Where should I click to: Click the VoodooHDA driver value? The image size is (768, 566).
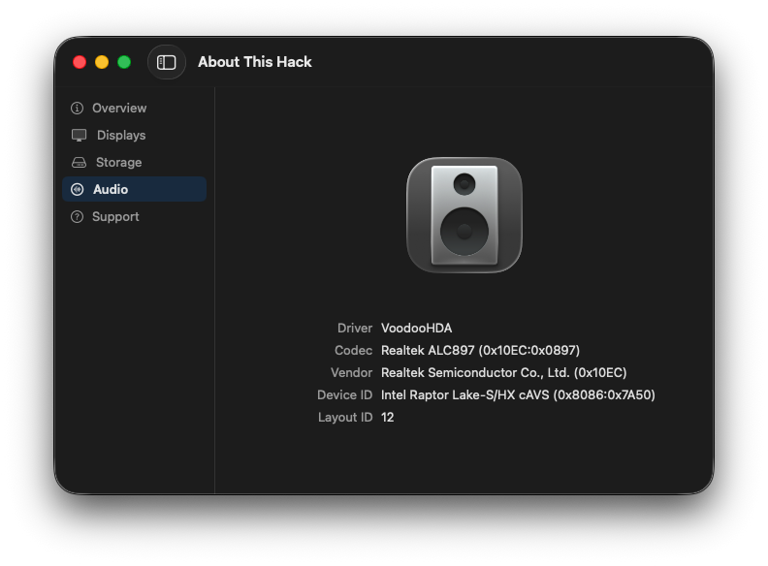[x=416, y=328]
